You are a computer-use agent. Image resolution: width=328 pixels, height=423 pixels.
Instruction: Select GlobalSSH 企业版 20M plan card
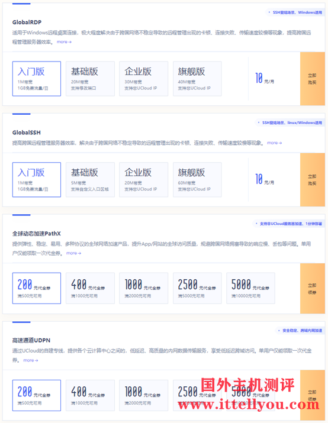[144, 180]
